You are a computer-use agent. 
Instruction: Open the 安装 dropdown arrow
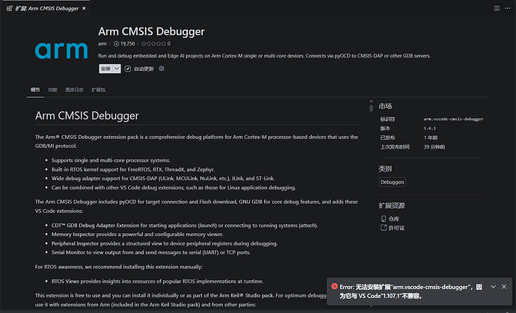(117, 69)
